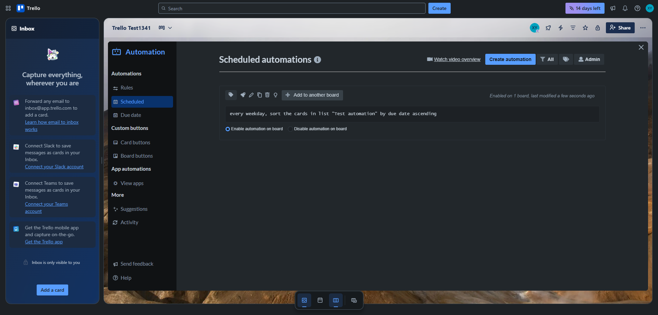The height and width of the screenshot is (315, 658).
Task: Click the header Create button
Action: [x=439, y=8]
